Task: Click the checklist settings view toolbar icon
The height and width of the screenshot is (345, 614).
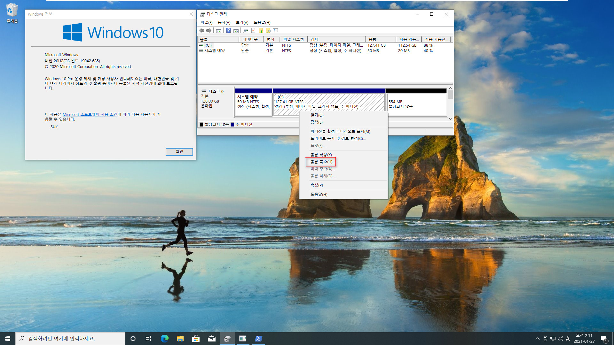Action: (276, 31)
